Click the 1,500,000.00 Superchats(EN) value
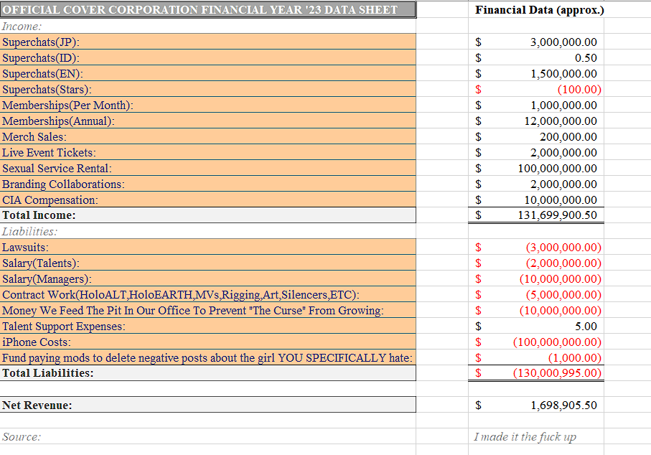This screenshot has width=651, height=455. [564, 73]
